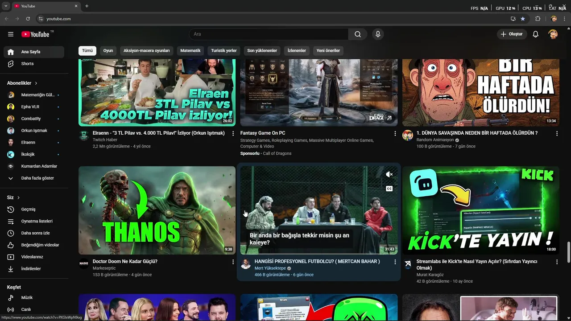Select Yeni öneriler chip
The width and height of the screenshot is (571, 321).
(x=328, y=50)
